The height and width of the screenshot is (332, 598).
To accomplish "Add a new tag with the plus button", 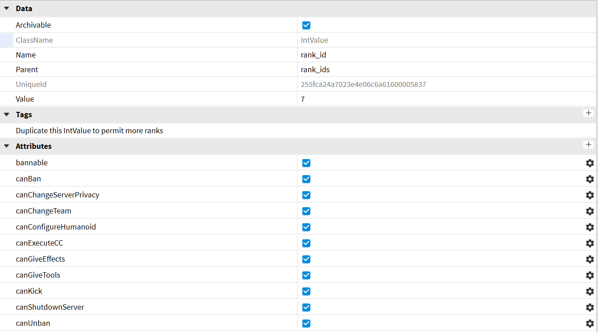I will 588,113.
